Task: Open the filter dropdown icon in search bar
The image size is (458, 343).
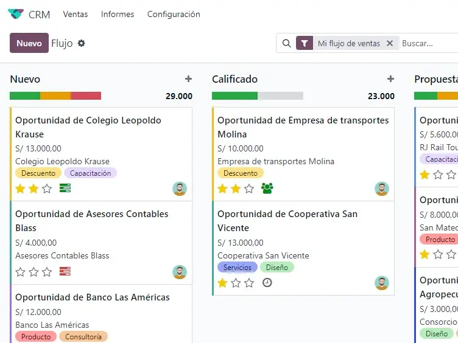Action: 305,43
